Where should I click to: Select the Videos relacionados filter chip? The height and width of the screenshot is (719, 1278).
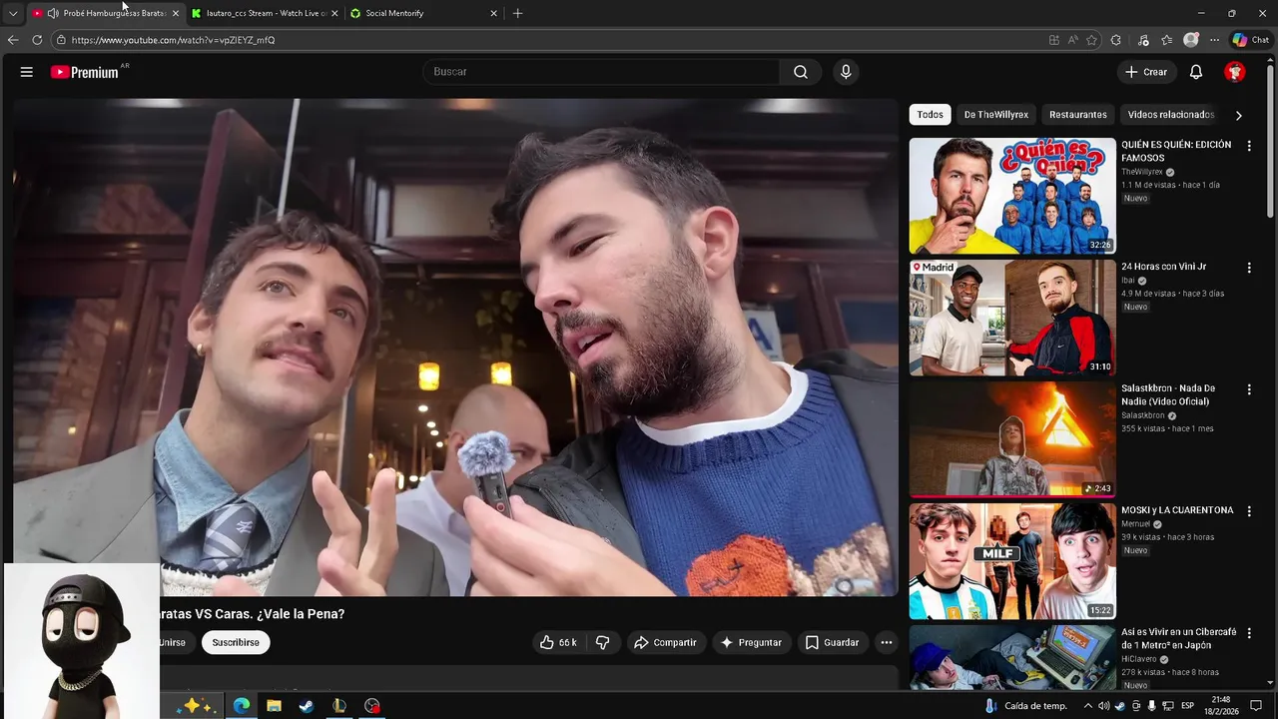[x=1170, y=115]
